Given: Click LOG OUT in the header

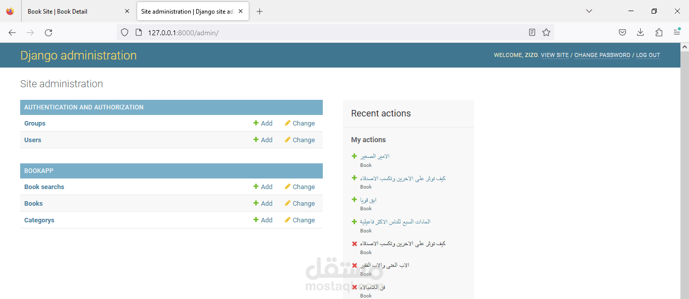Looking at the screenshot, I should click(x=648, y=55).
